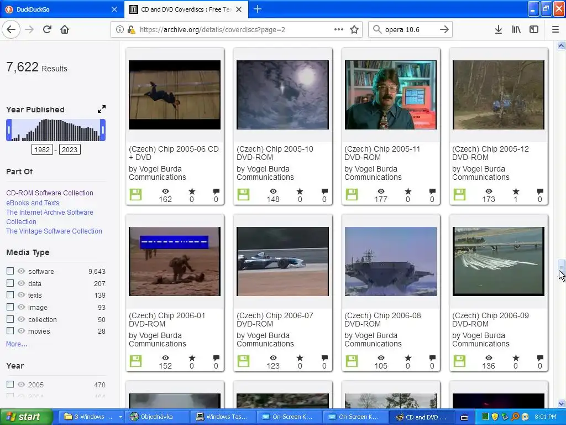Close the DuckDuckGo tab
Image resolution: width=566 pixels, height=425 pixels.
pos(114,9)
